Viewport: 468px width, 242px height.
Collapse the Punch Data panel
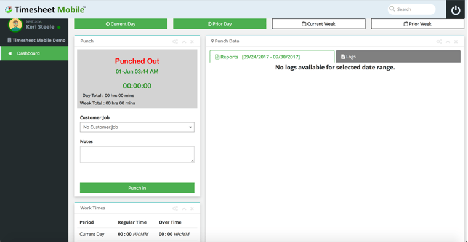click(x=448, y=42)
